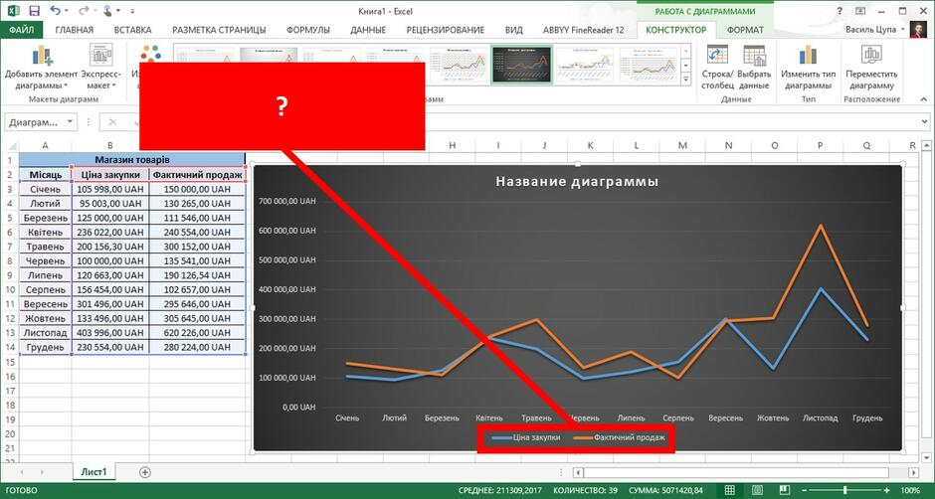Click chart title Название диаграммы

577,181
